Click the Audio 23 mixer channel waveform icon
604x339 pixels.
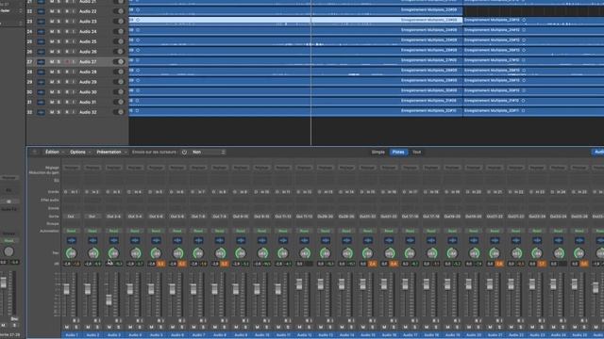537,241
